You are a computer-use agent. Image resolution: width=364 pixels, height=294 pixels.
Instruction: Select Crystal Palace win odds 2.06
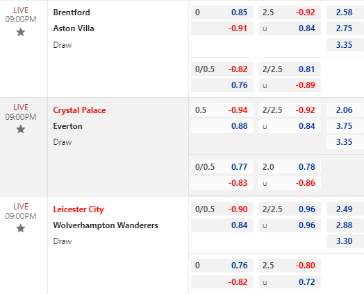coord(345,110)
